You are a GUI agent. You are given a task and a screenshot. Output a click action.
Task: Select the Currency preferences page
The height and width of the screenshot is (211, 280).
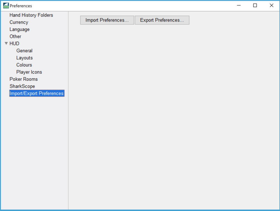19,22
